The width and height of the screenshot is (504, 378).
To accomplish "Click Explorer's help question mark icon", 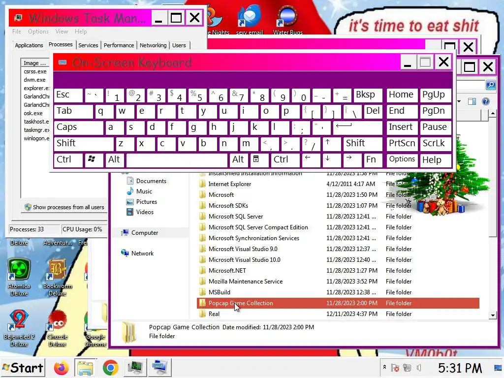I will coord(486,101).
